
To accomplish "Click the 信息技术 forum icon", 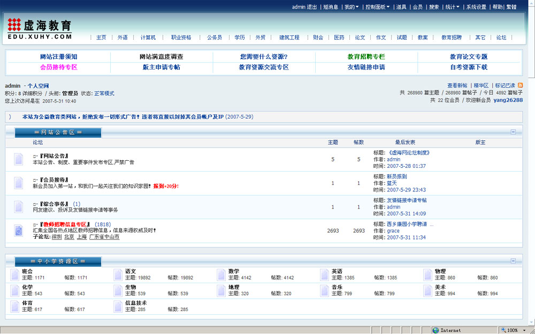I will click(x=118, y=306).
